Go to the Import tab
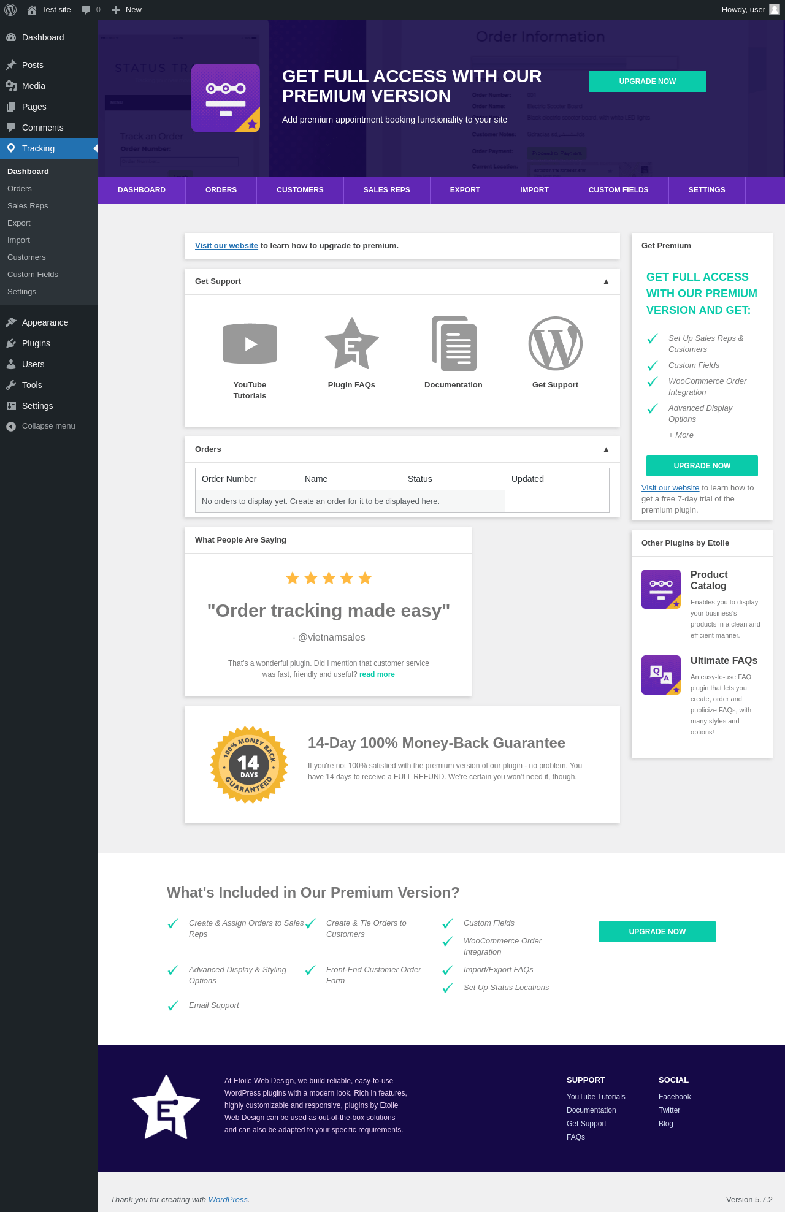 (534, 190)
